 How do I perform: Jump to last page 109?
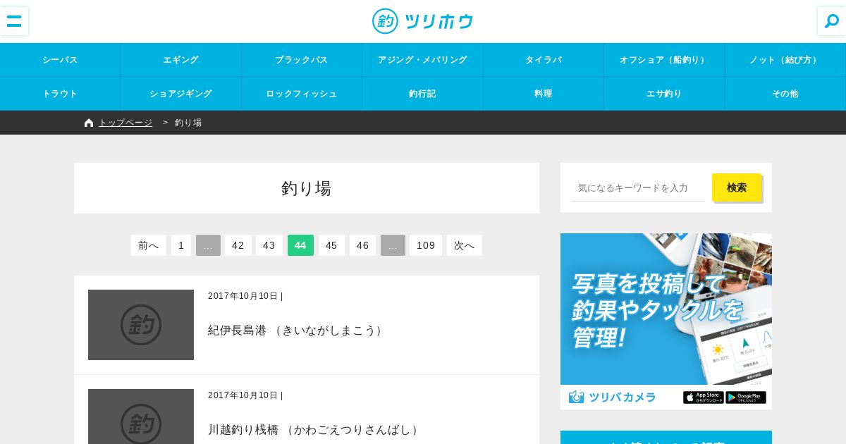click(x=426, y=245)
